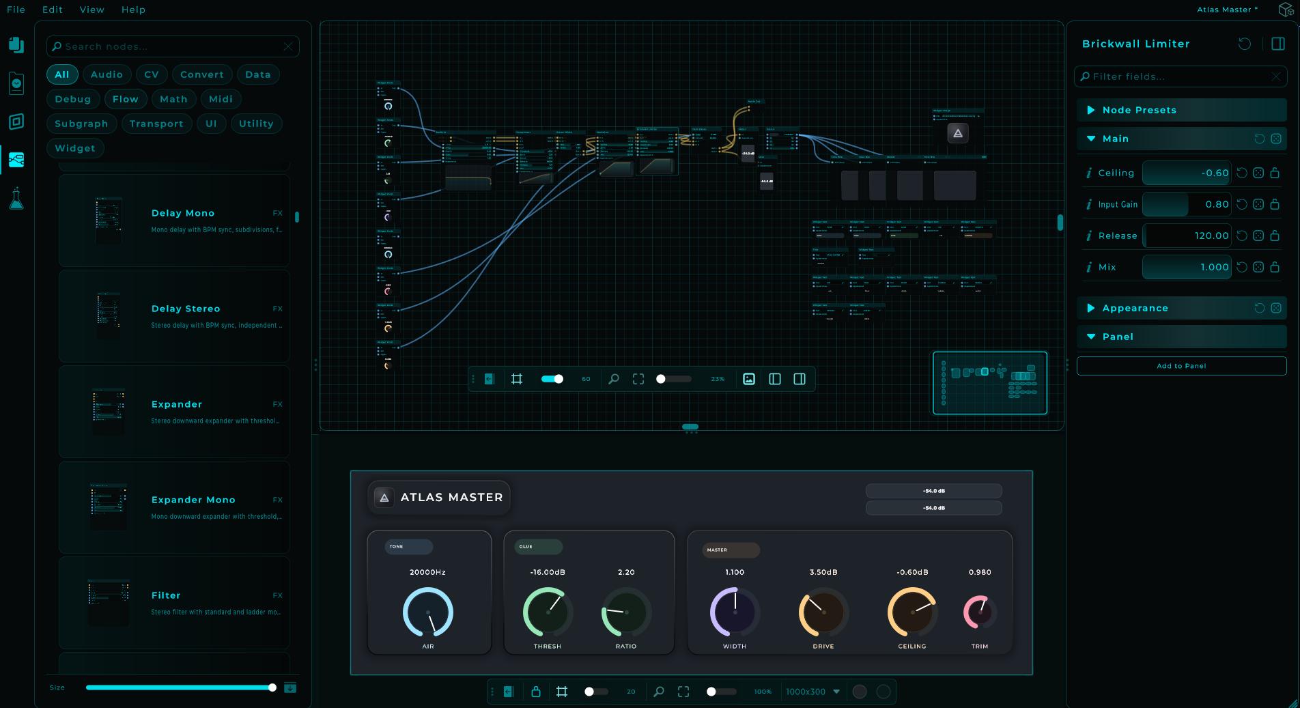Open the Help menu
The height and width of the screenshot is (708, 1300).
coord(134,10)
